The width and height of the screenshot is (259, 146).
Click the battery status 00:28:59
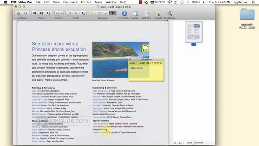(158, 2)
